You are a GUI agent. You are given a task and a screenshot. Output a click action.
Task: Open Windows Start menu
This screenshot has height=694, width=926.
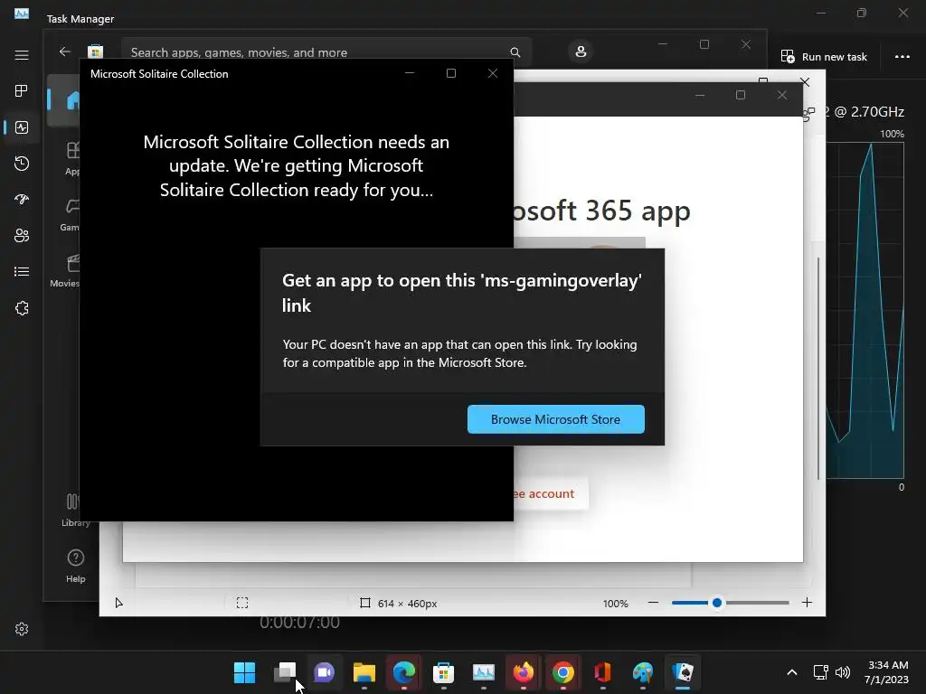[x=244, y=672]
